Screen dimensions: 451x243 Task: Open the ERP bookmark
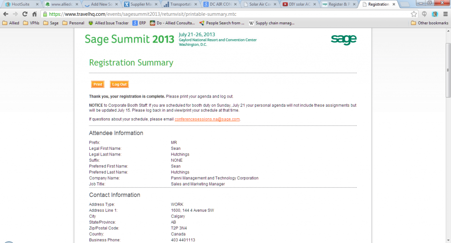click(x=139, y=23)
